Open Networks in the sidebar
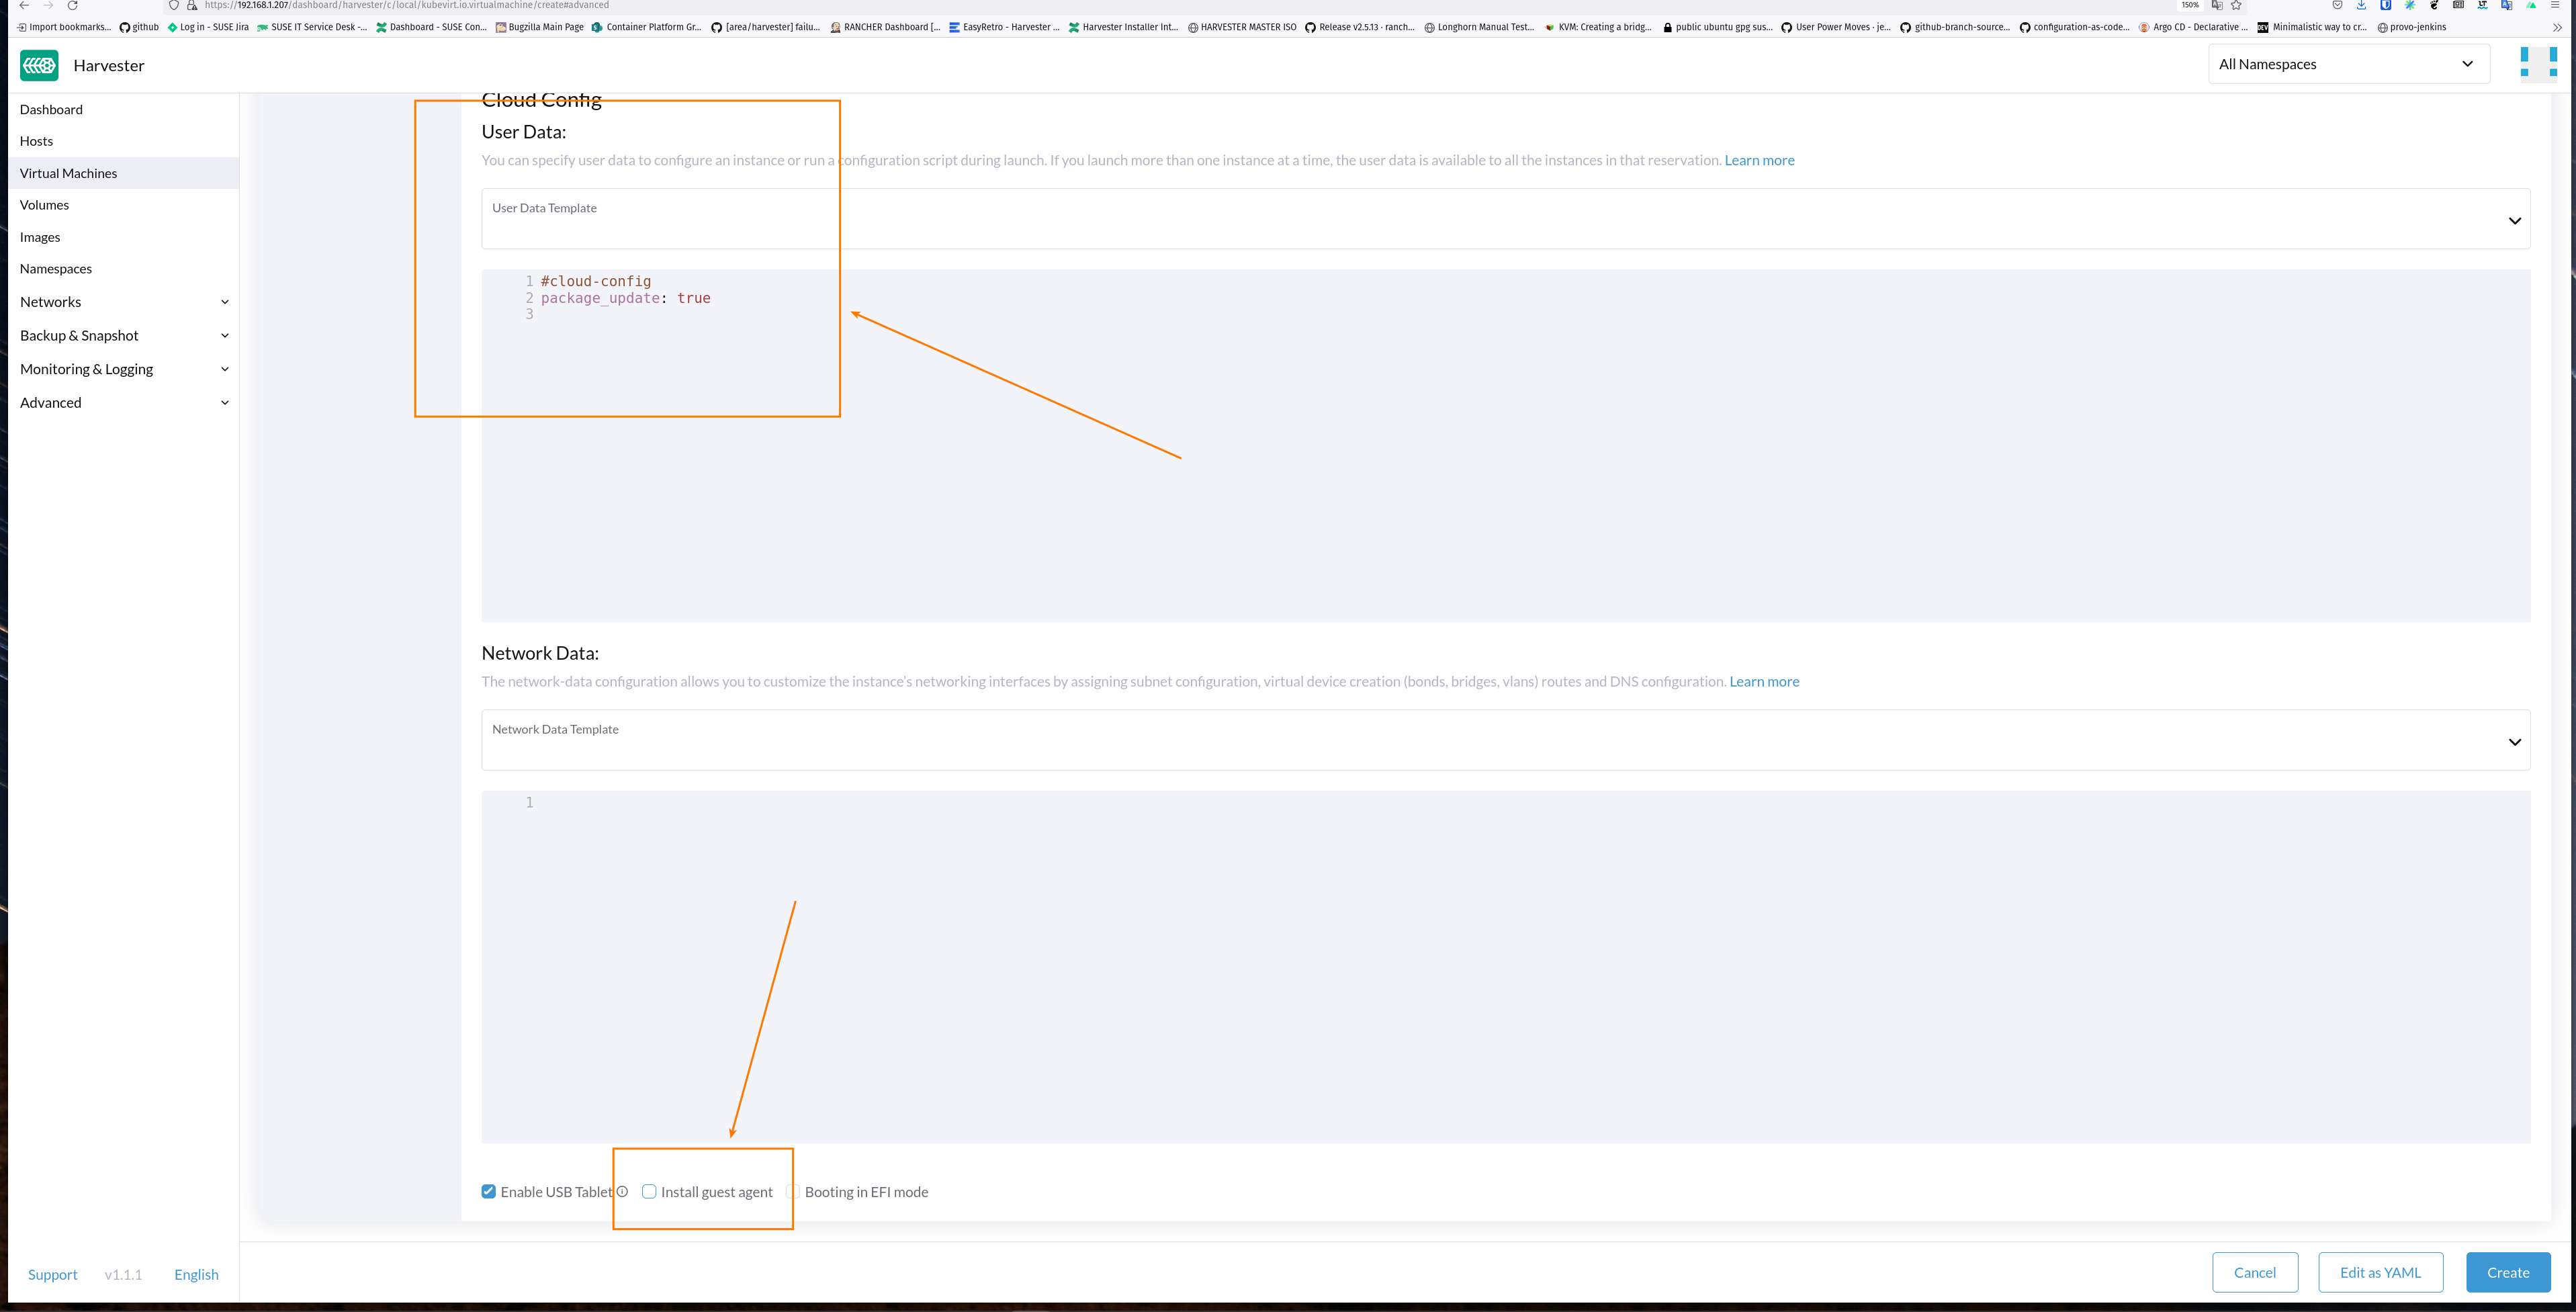 50,301
